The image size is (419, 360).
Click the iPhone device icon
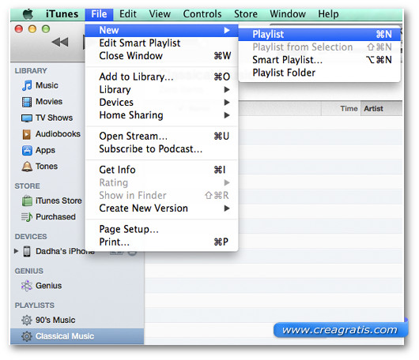pyautogui.click(x=27, y=251)
